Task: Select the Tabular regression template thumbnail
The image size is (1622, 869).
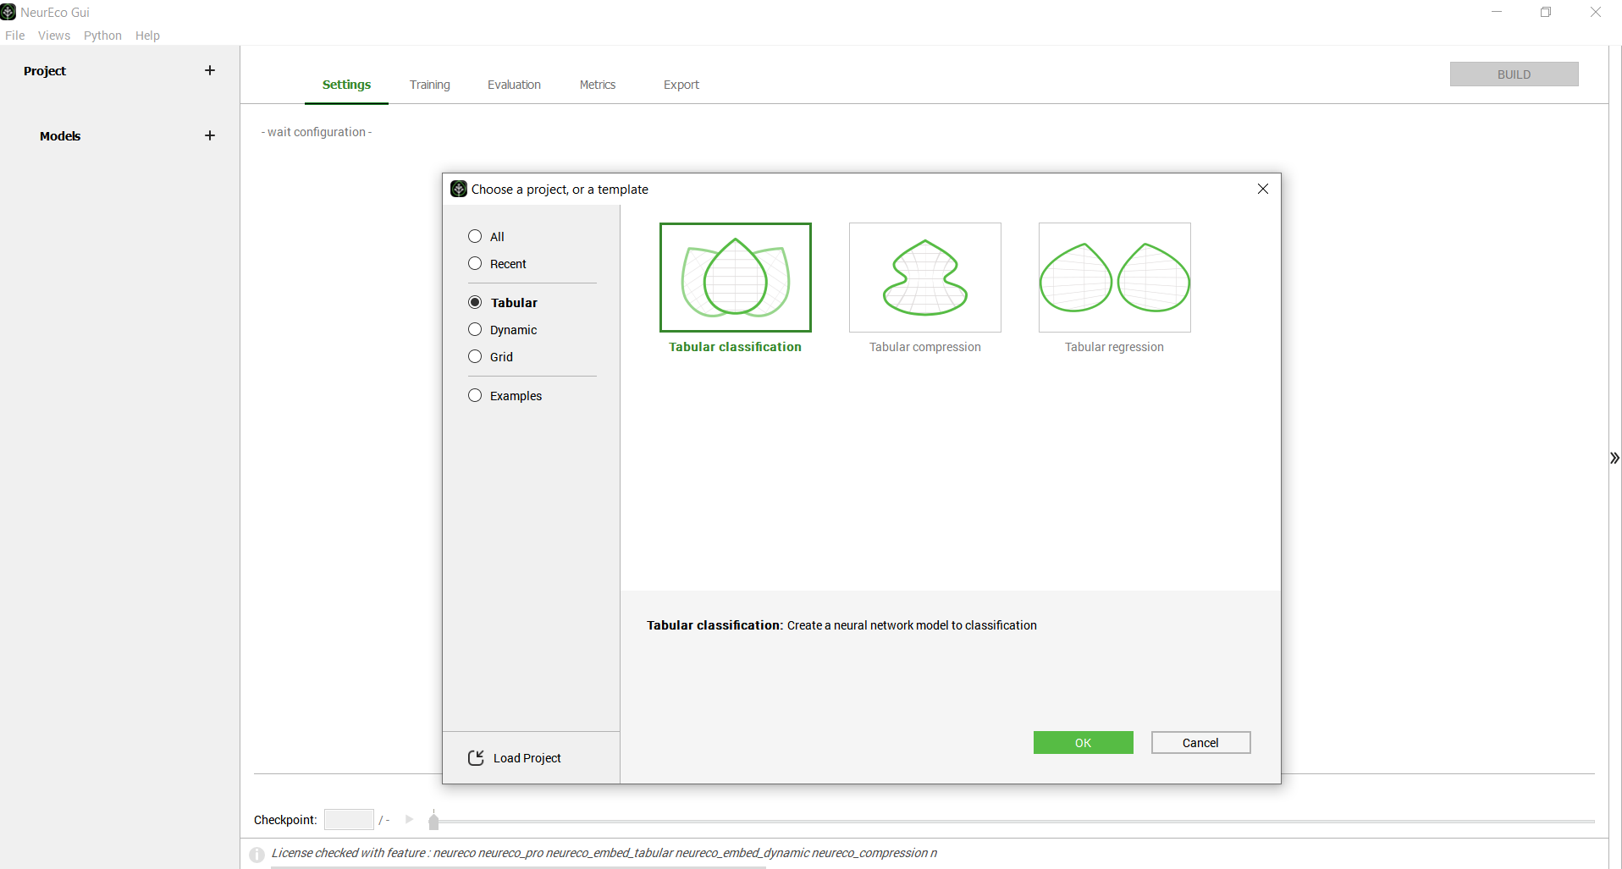Action: 1115,278
